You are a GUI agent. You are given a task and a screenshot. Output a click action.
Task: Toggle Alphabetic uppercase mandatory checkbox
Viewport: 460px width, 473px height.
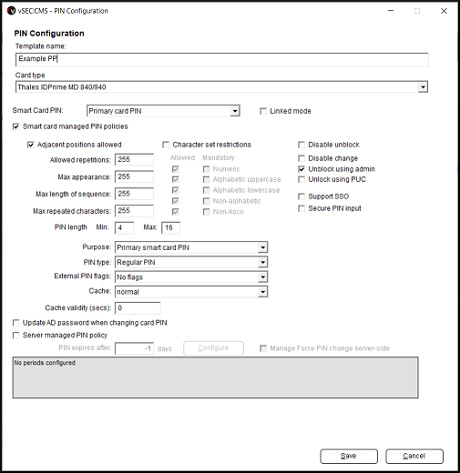pyautogui.click(x=206, y=179)
